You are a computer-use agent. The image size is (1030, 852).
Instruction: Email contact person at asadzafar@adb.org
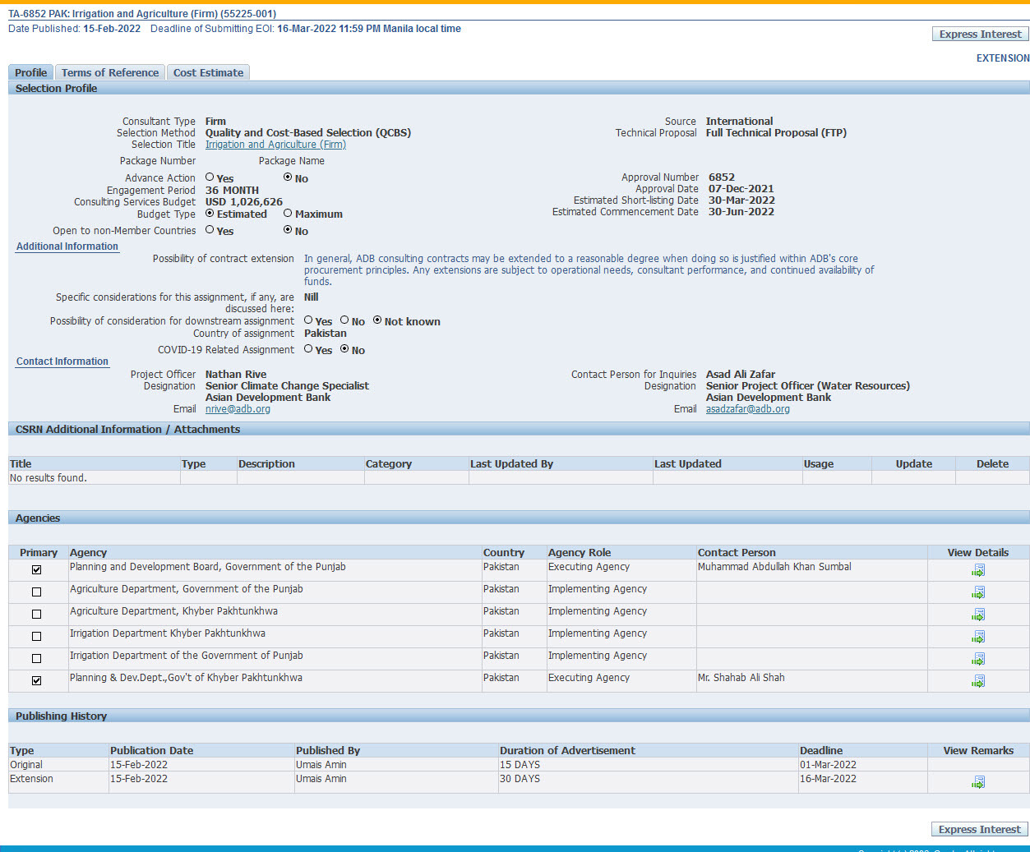pos(748,409)
